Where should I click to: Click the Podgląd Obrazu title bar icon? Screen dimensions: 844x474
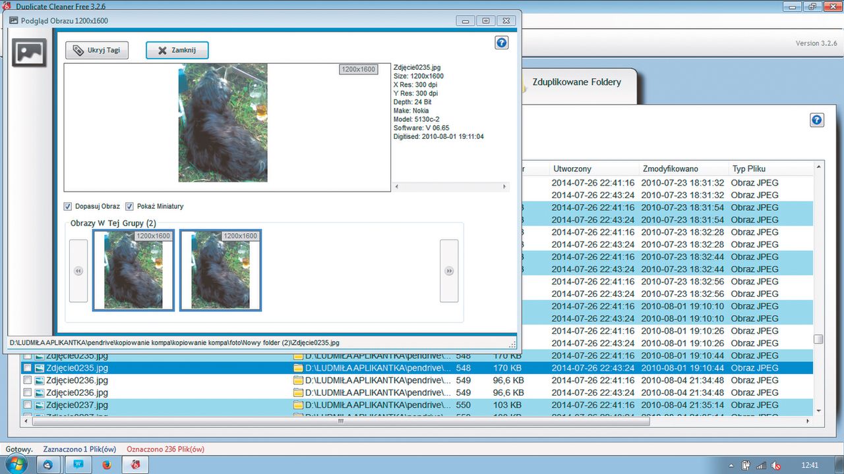click(13, 20)
